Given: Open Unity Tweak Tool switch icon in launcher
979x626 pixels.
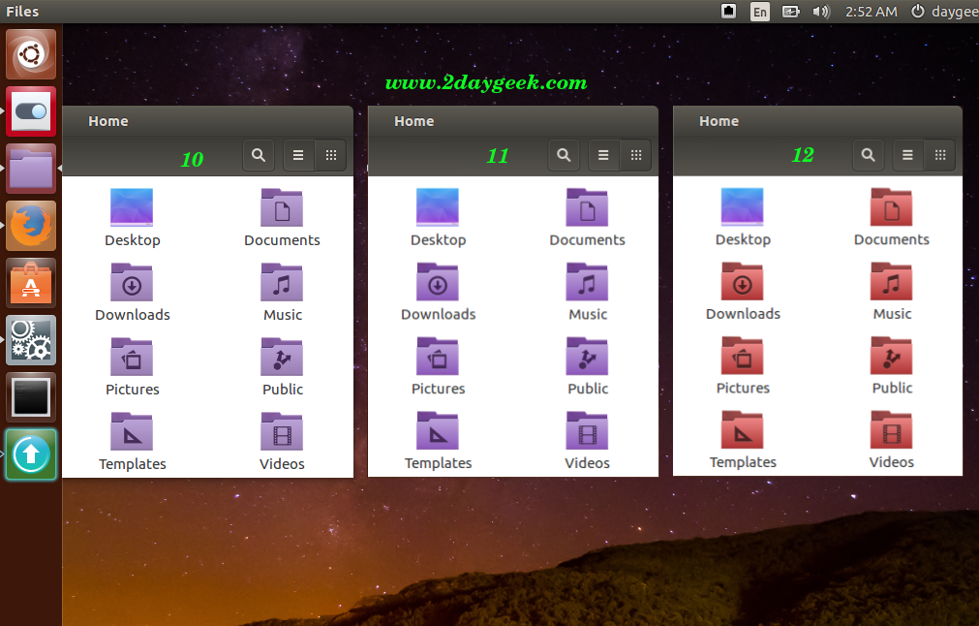Looking at the screenshot, I should point(32,111).
